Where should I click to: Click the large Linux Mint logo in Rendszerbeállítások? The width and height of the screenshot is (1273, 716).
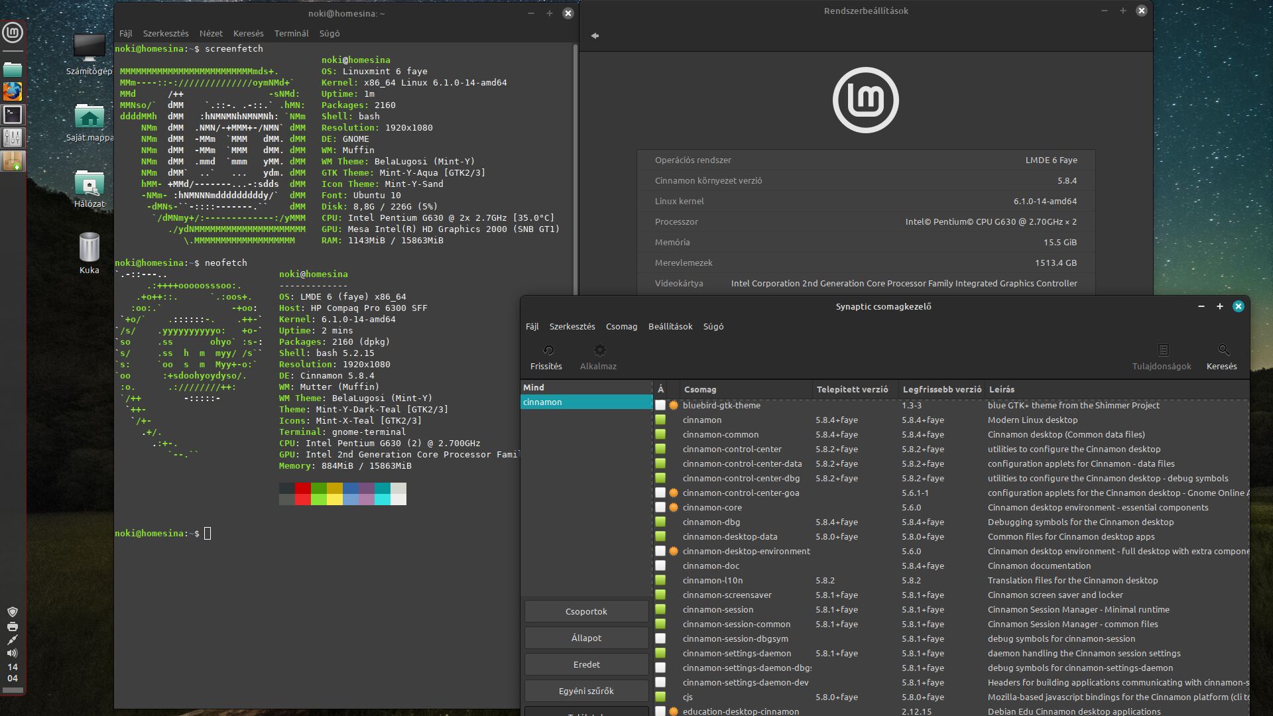point(866,100)
